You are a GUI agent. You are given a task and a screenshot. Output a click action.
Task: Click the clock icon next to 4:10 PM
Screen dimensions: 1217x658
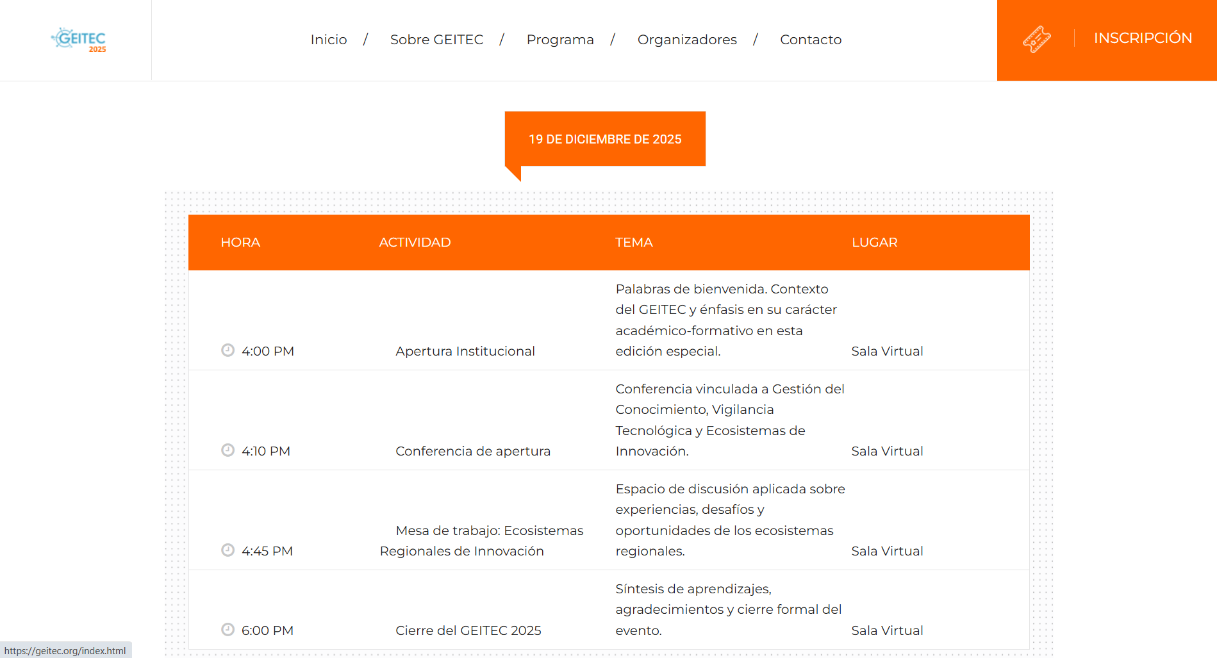[228, 450]
